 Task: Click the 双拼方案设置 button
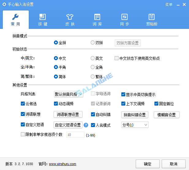[127, 43]
